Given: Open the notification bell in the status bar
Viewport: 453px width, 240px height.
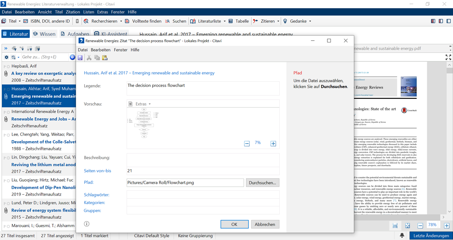Looking at the screenshot, I should pos(402,235).
